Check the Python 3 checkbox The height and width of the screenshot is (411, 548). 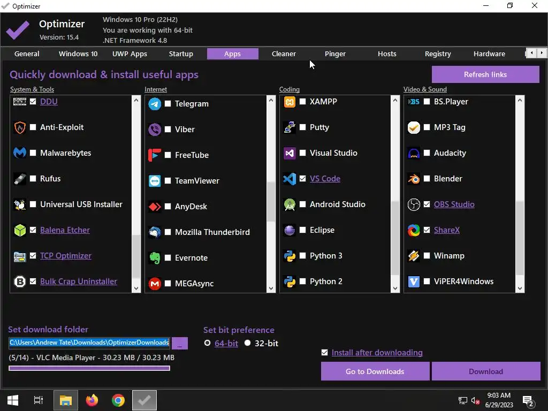coord(303,256)
